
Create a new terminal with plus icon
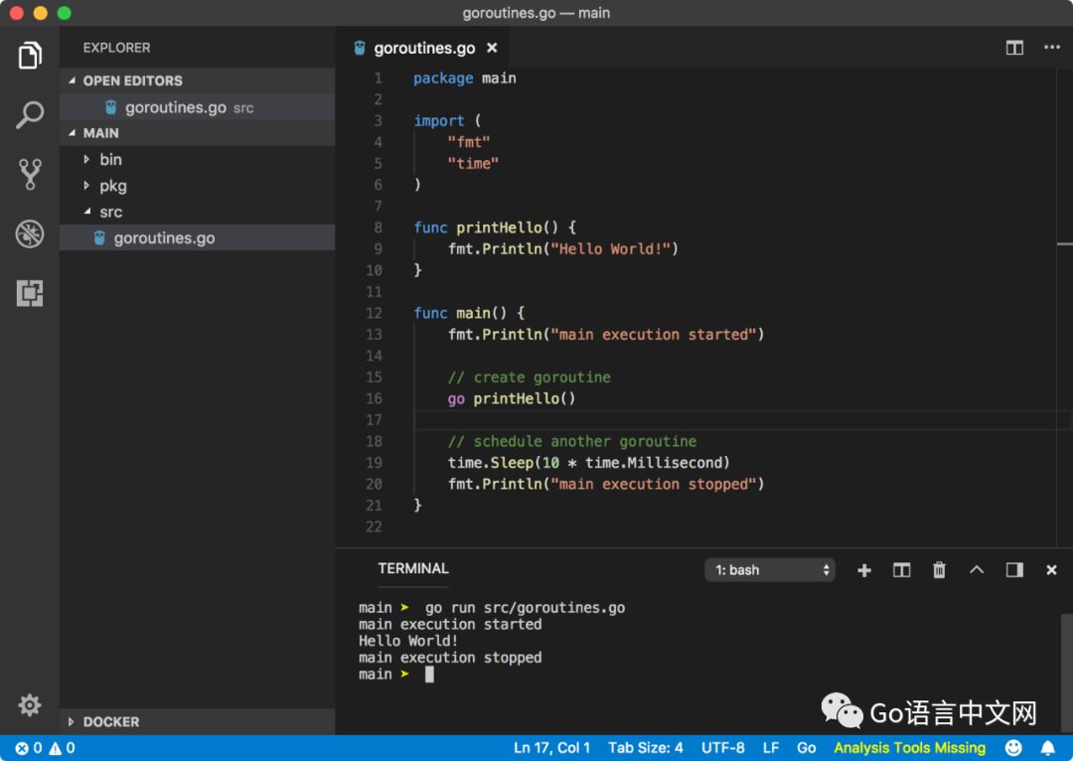[863, 570]
